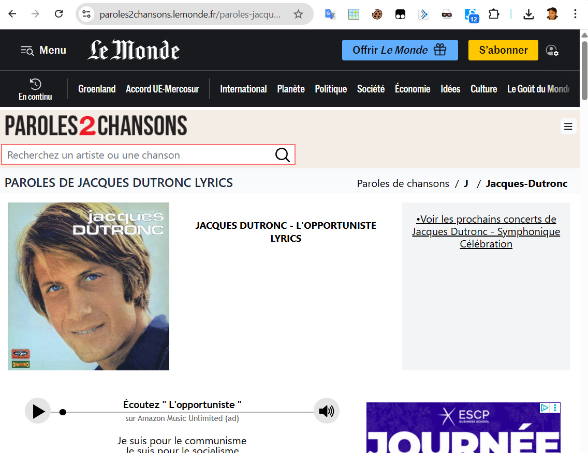Screen dimensions: 588x453
Task: Open Le Goût du Monde section
Action: (x=538, y=89)
